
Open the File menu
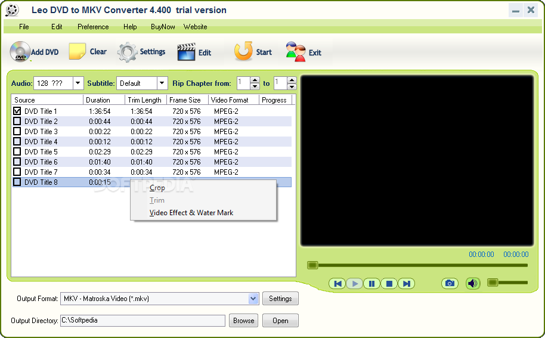click(24, 27)
